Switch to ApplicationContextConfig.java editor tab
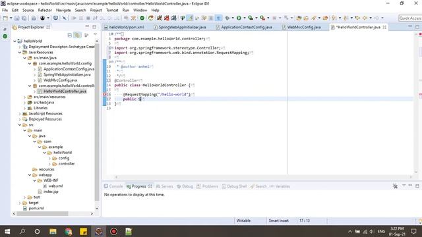 pos(244,27)
